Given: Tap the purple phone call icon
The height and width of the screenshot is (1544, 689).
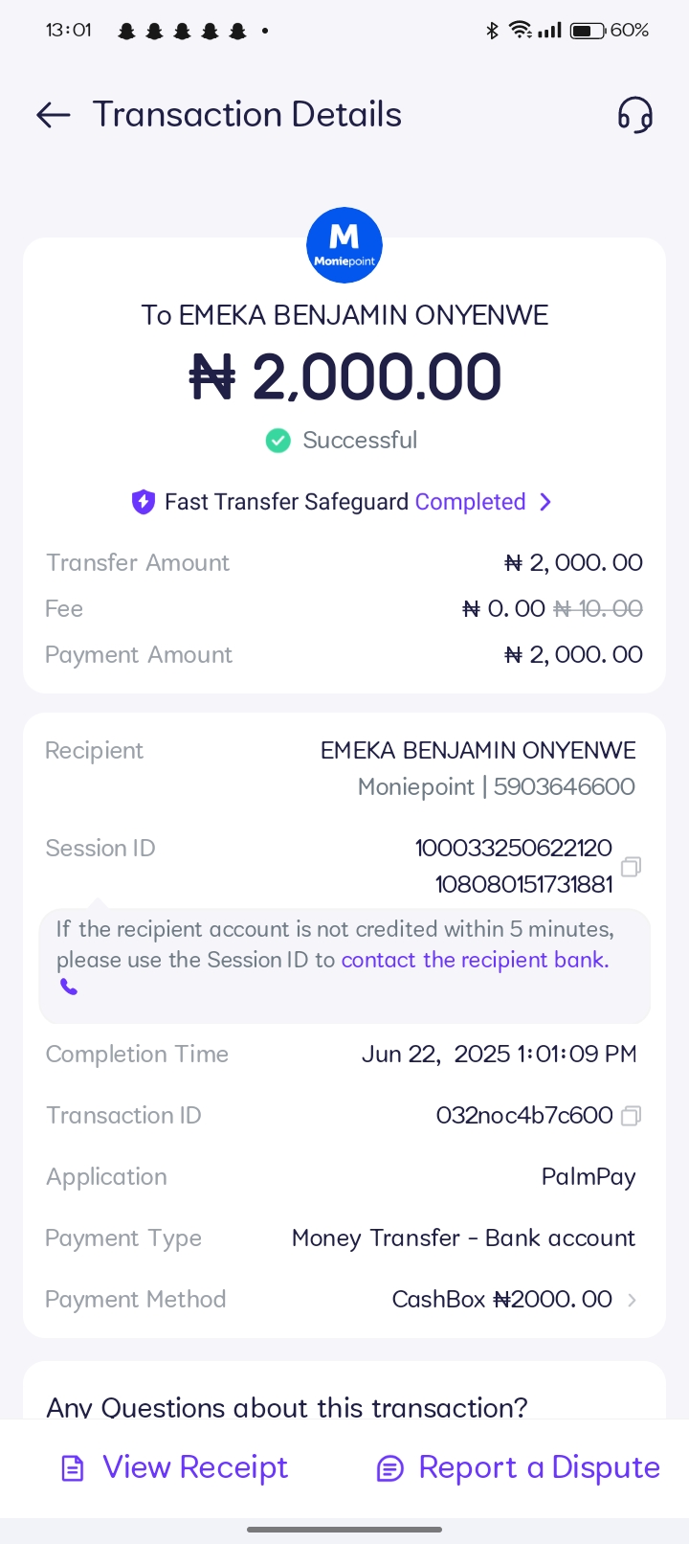Looking at the screenshot, I should pos(69,987).
